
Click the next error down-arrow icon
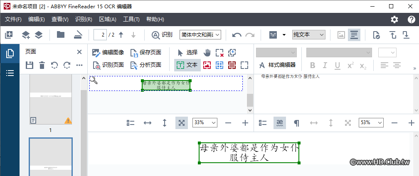coord(406,35)
